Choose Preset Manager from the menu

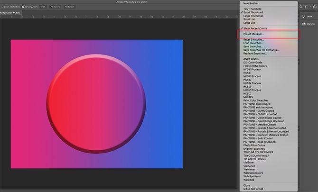point(254,34)
